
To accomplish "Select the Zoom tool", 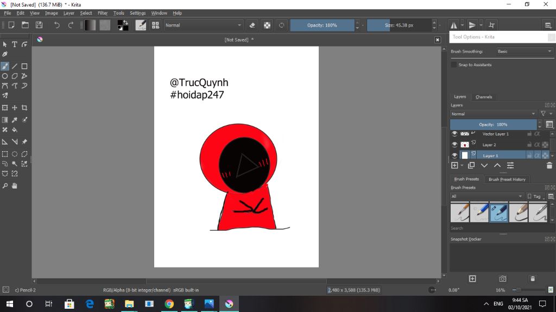I will click(5, 186).
